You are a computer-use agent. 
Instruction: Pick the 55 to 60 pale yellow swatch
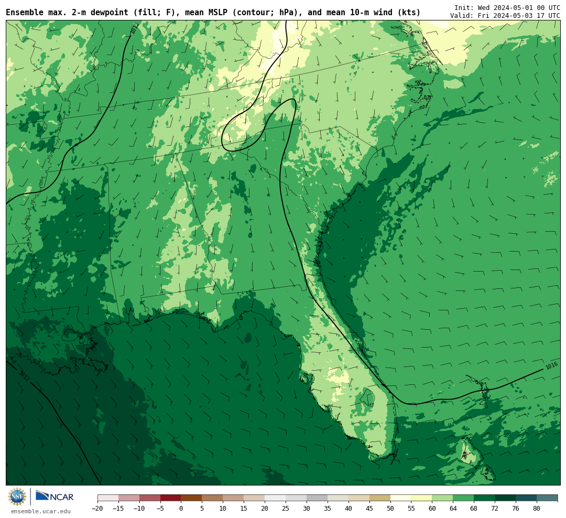coord(422,498)
